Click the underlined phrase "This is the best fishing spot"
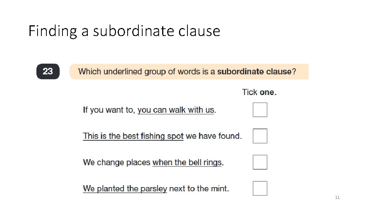 (133, 136)
